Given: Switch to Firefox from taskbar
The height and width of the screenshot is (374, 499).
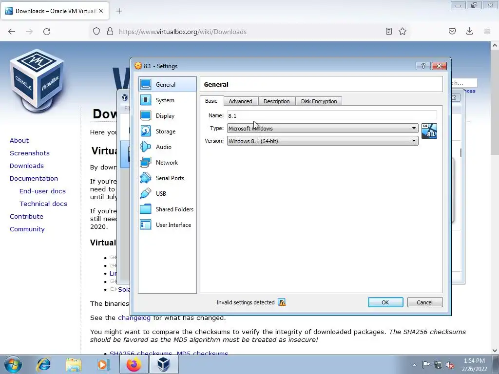Looking at the screenshot, I should [x=134, y=364].
